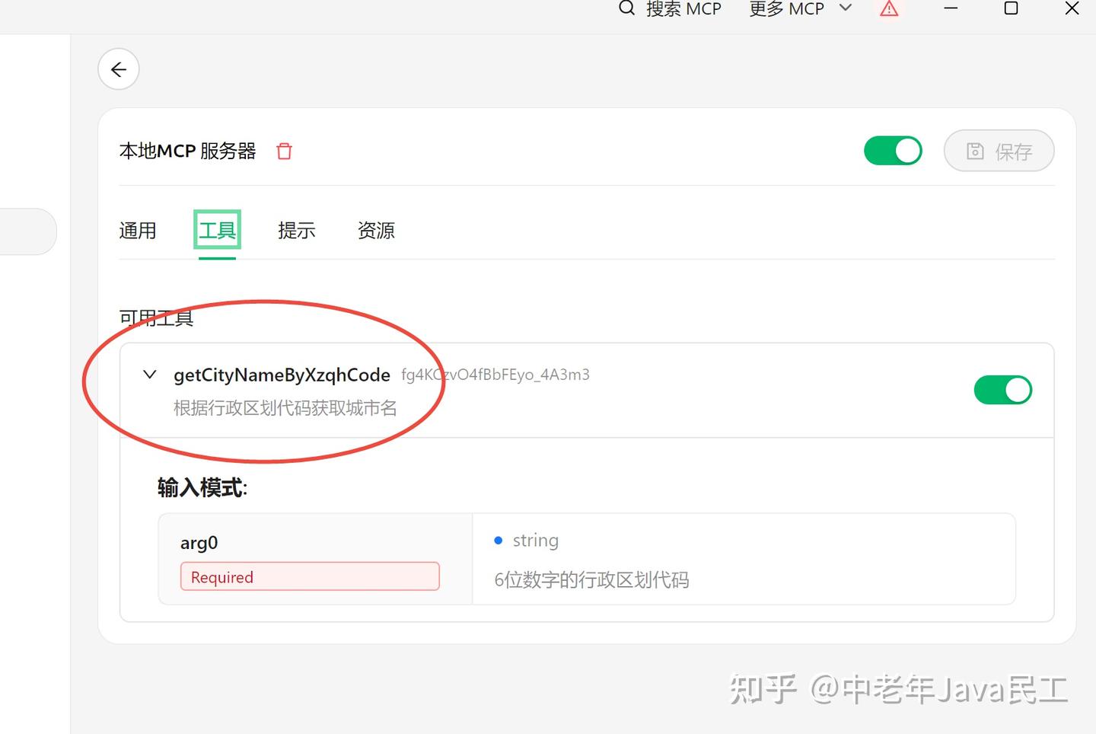The image size is (1096, 734).
Task: Click the red warning triangle icon
Action: pos(888,9)
